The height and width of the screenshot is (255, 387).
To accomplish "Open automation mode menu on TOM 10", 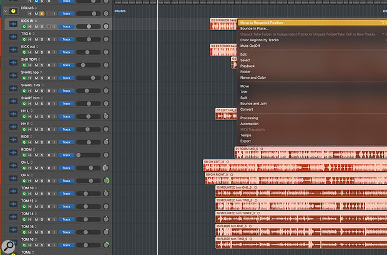I will coord(66,194).
